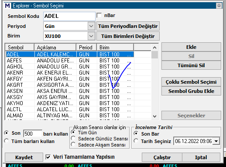Select the ALMAD symbol row

70,116
